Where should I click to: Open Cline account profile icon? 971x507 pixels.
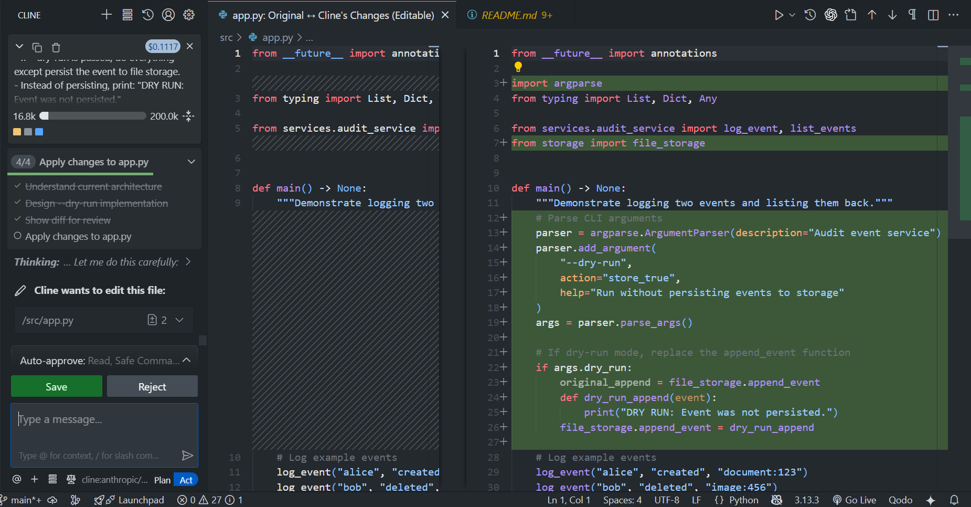[x=168, y=15]
